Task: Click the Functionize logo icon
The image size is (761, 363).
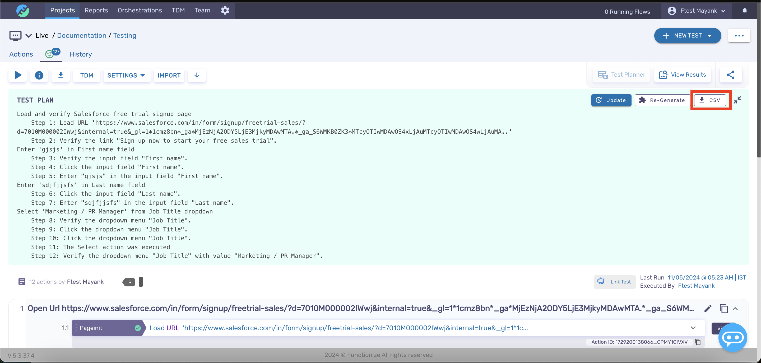Action: tap(22, 11)
